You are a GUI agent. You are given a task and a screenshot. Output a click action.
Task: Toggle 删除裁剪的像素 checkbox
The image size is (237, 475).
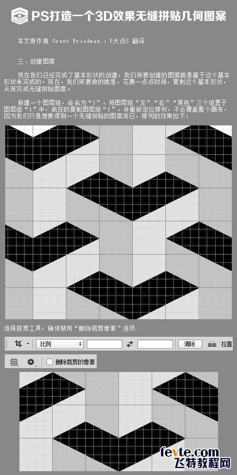tap(50, 361)
